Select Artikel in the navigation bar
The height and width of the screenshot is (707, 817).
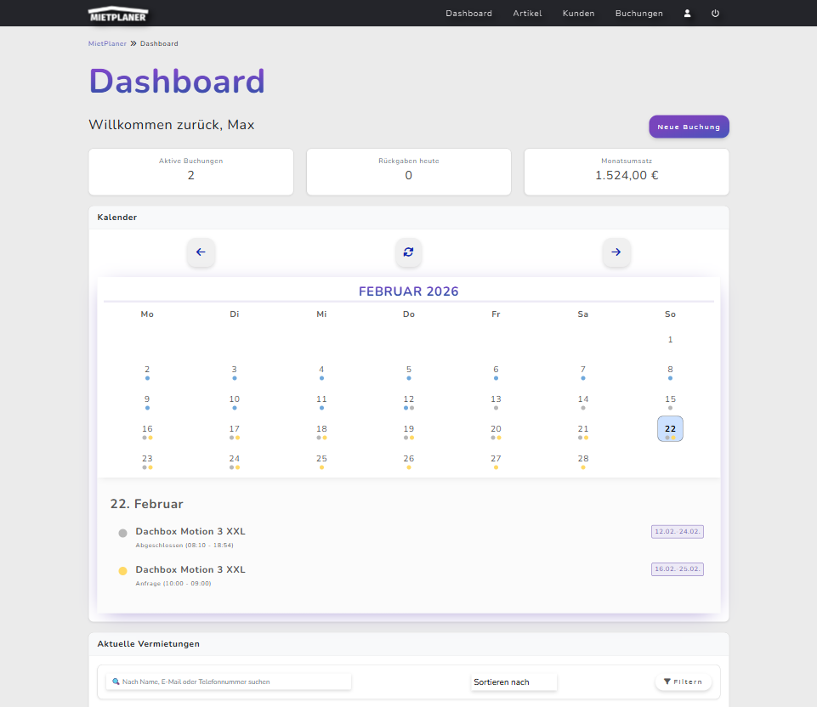point(527,13)
